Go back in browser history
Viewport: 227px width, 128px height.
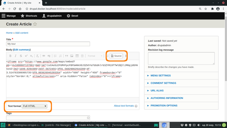click(x=4, y=9)
